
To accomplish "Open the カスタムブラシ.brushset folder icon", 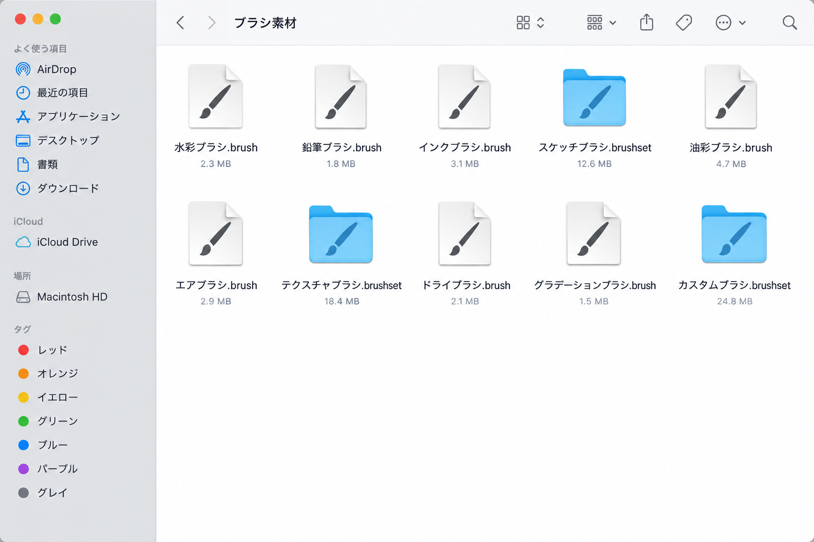I will 734,234.
